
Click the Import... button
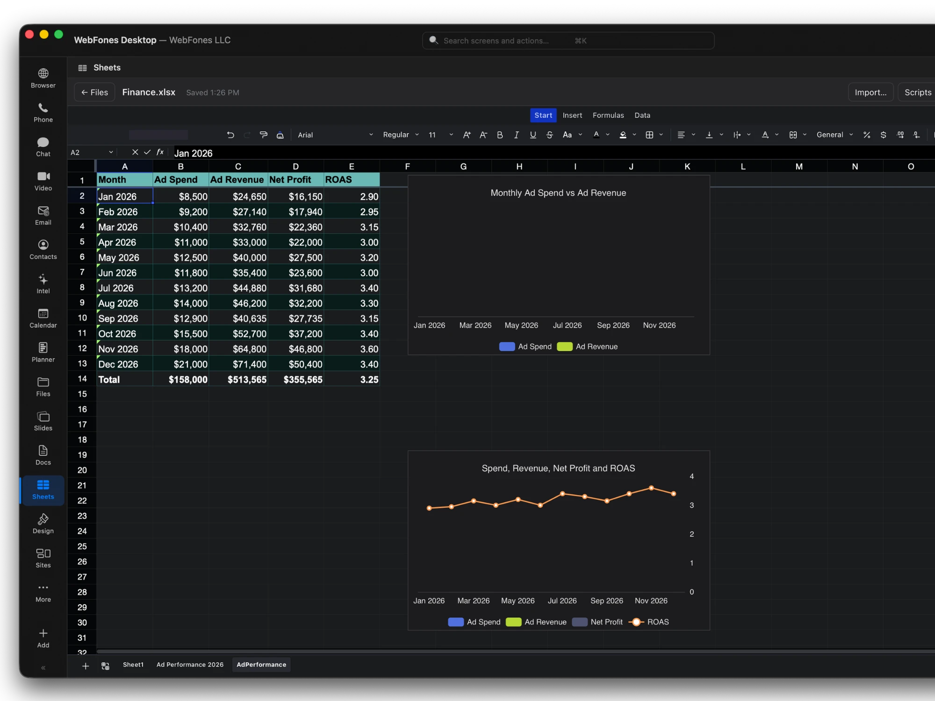coord(870,93)
